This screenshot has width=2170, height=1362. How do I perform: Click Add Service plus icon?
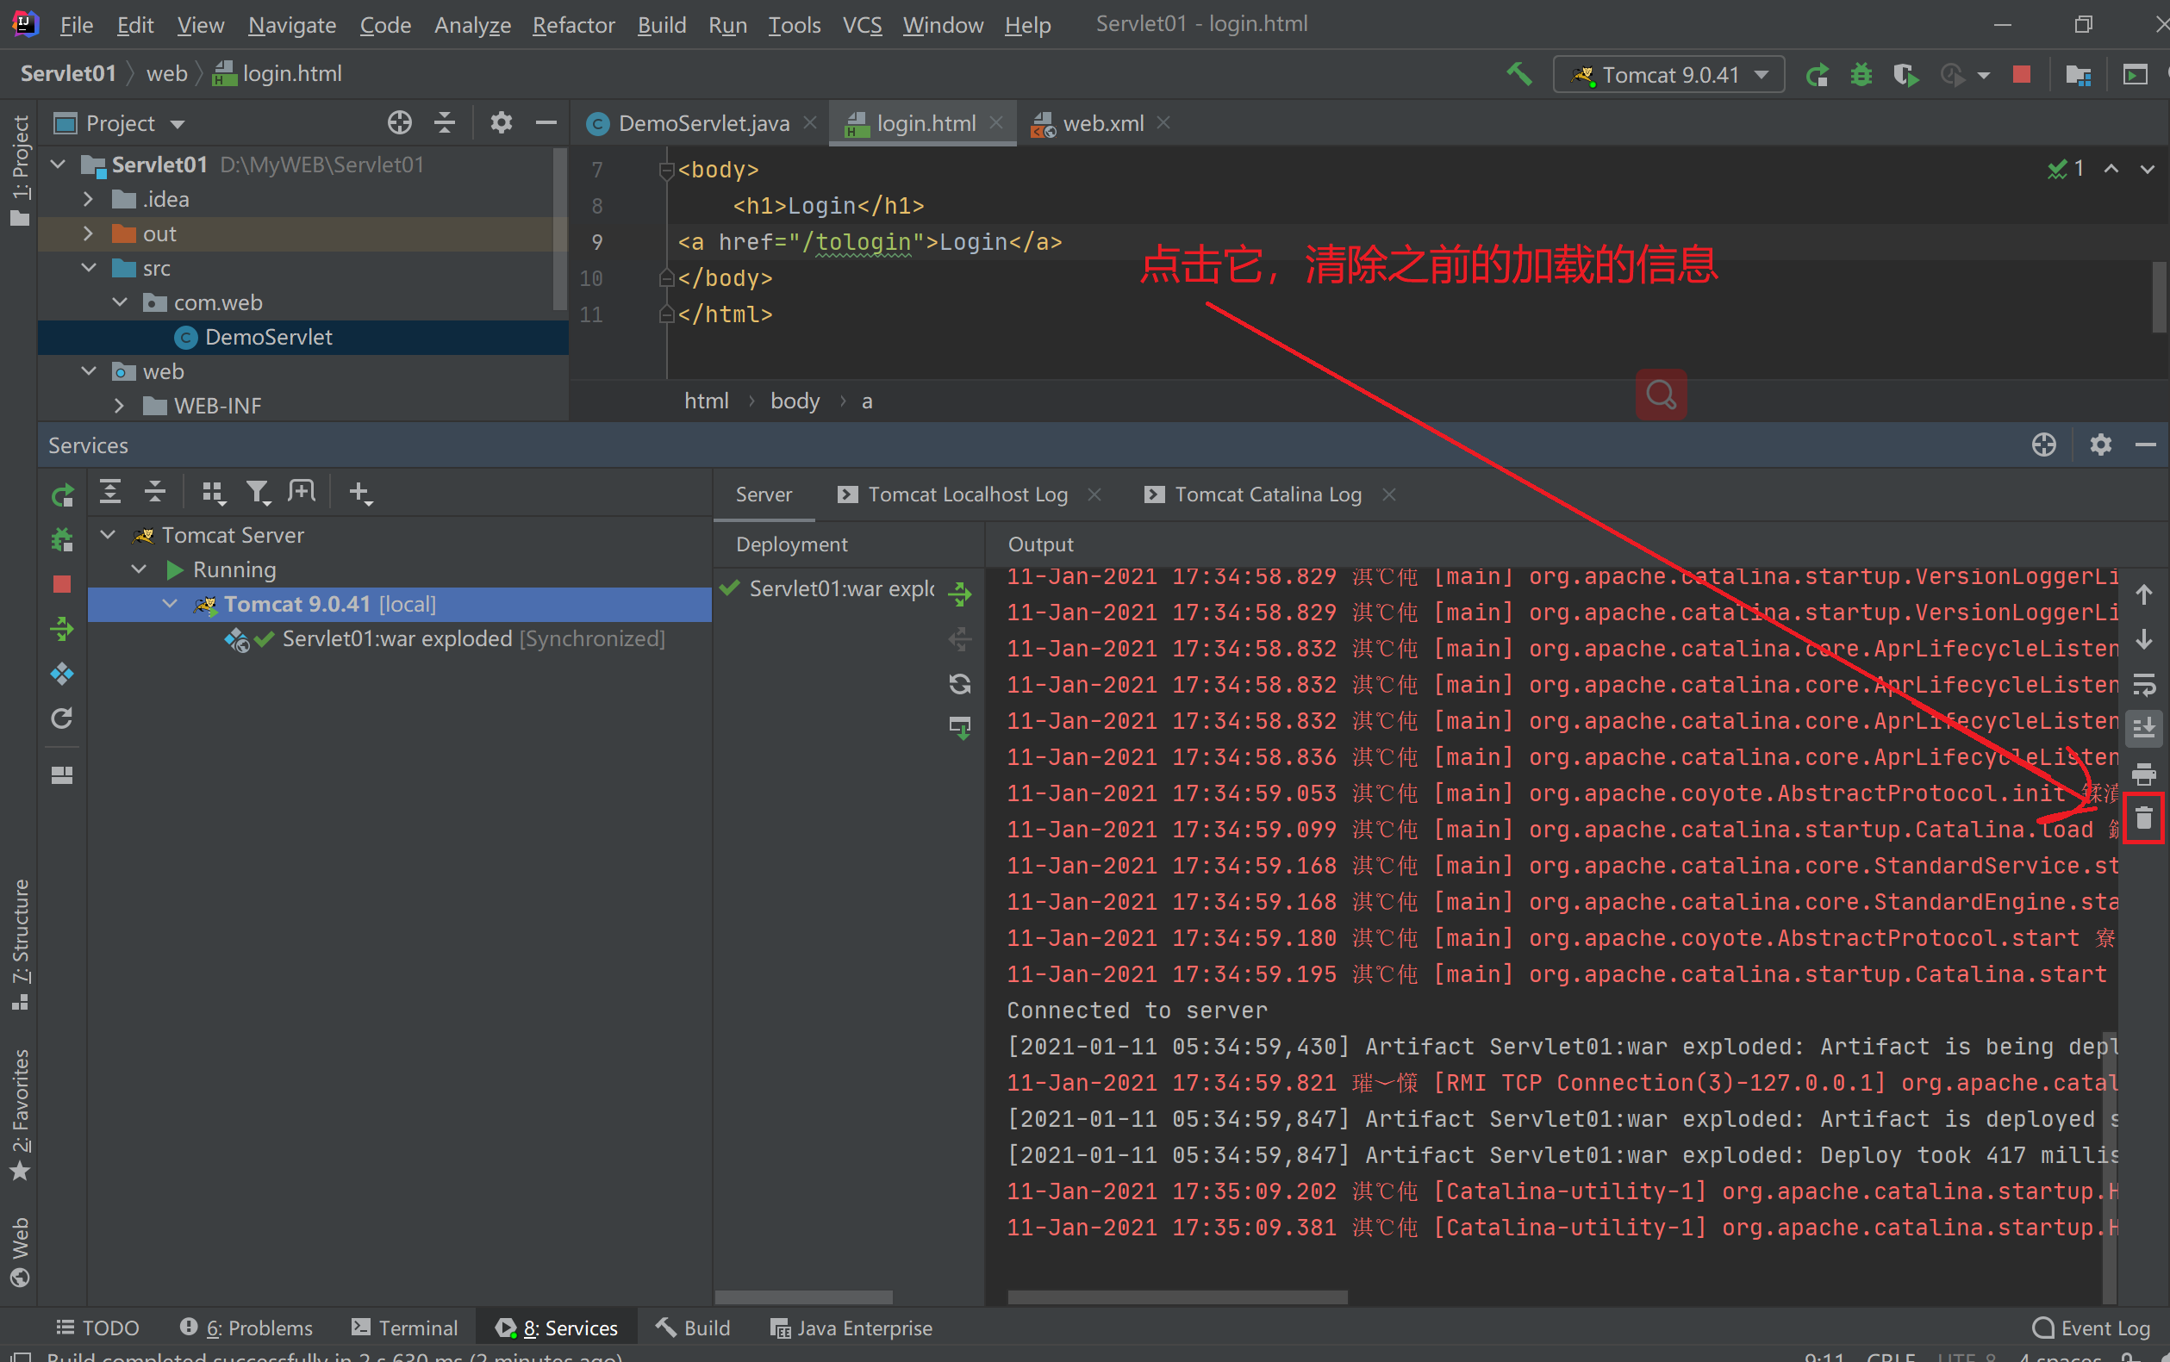coord(359,492)
